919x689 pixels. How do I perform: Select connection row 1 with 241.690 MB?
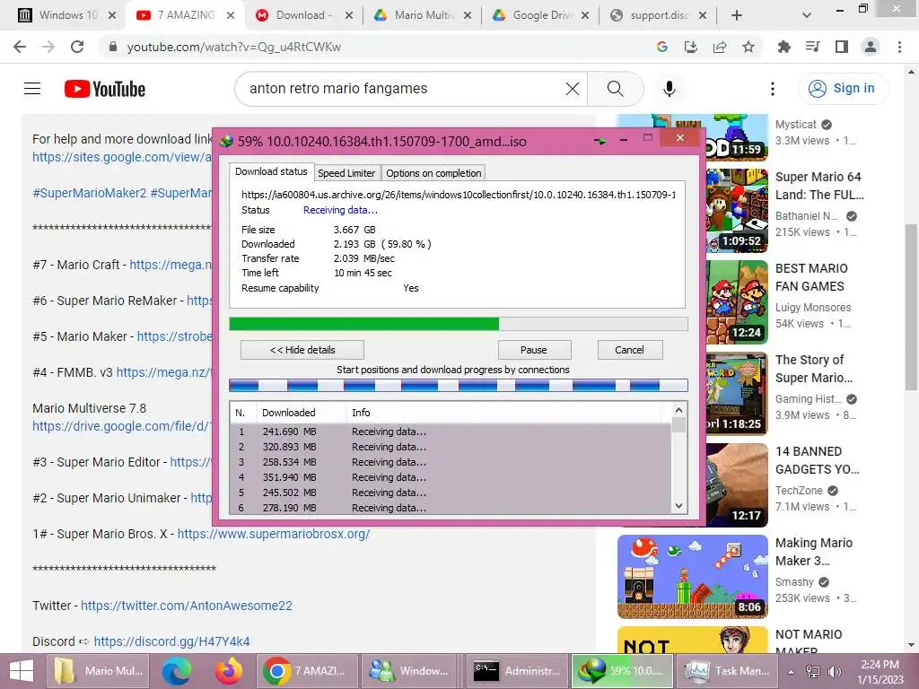[451, 432]
